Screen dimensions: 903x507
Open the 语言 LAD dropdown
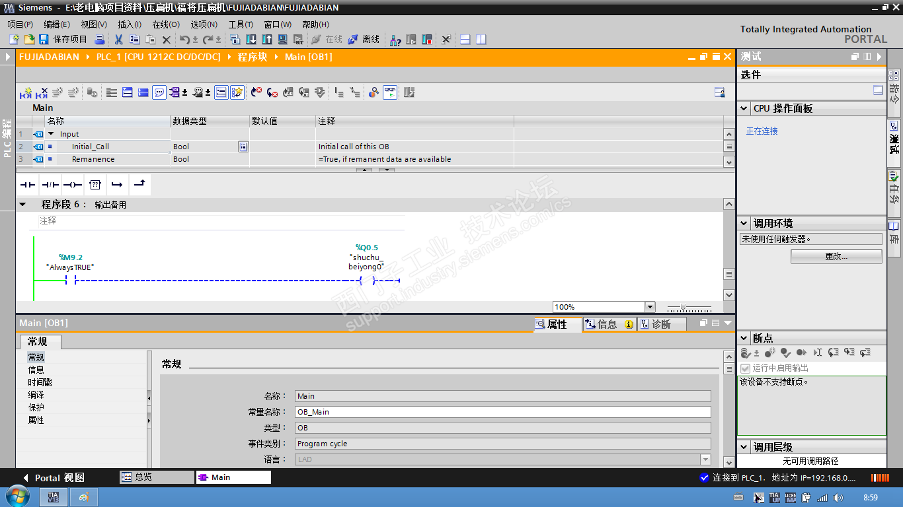706,459
